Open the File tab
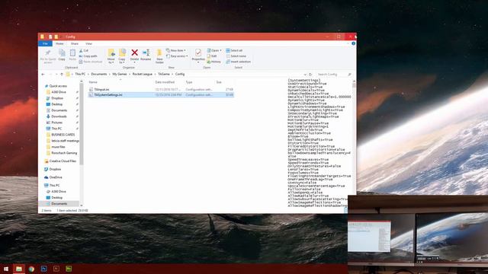This screenshot has width=488, height=274. tap(45, 43)
